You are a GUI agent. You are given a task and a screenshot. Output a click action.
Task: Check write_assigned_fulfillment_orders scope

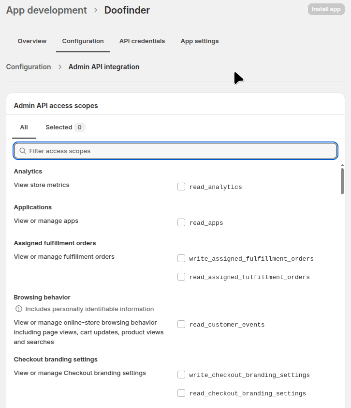[181, 258]
